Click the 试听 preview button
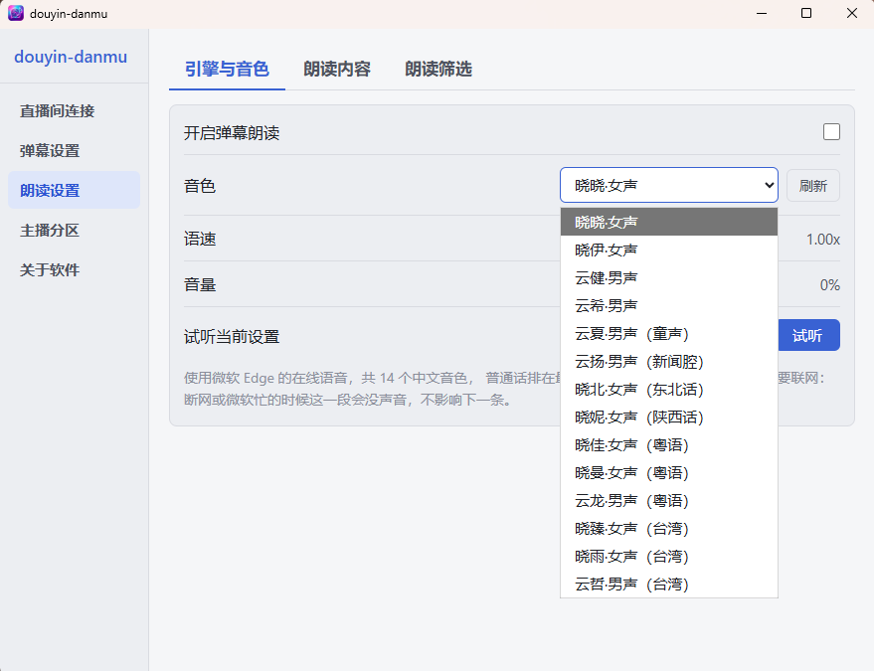 coord(807,335)
